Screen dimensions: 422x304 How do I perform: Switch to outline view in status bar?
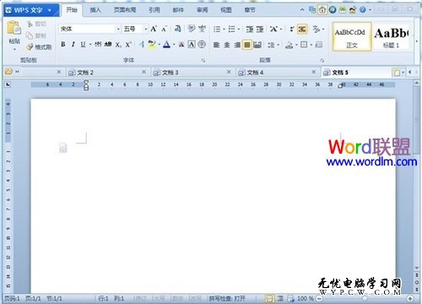(280, 298)
